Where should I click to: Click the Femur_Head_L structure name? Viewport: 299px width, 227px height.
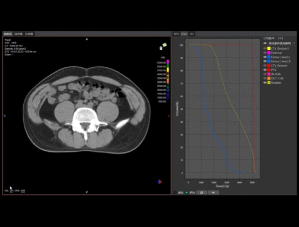(x=281, y=57)
